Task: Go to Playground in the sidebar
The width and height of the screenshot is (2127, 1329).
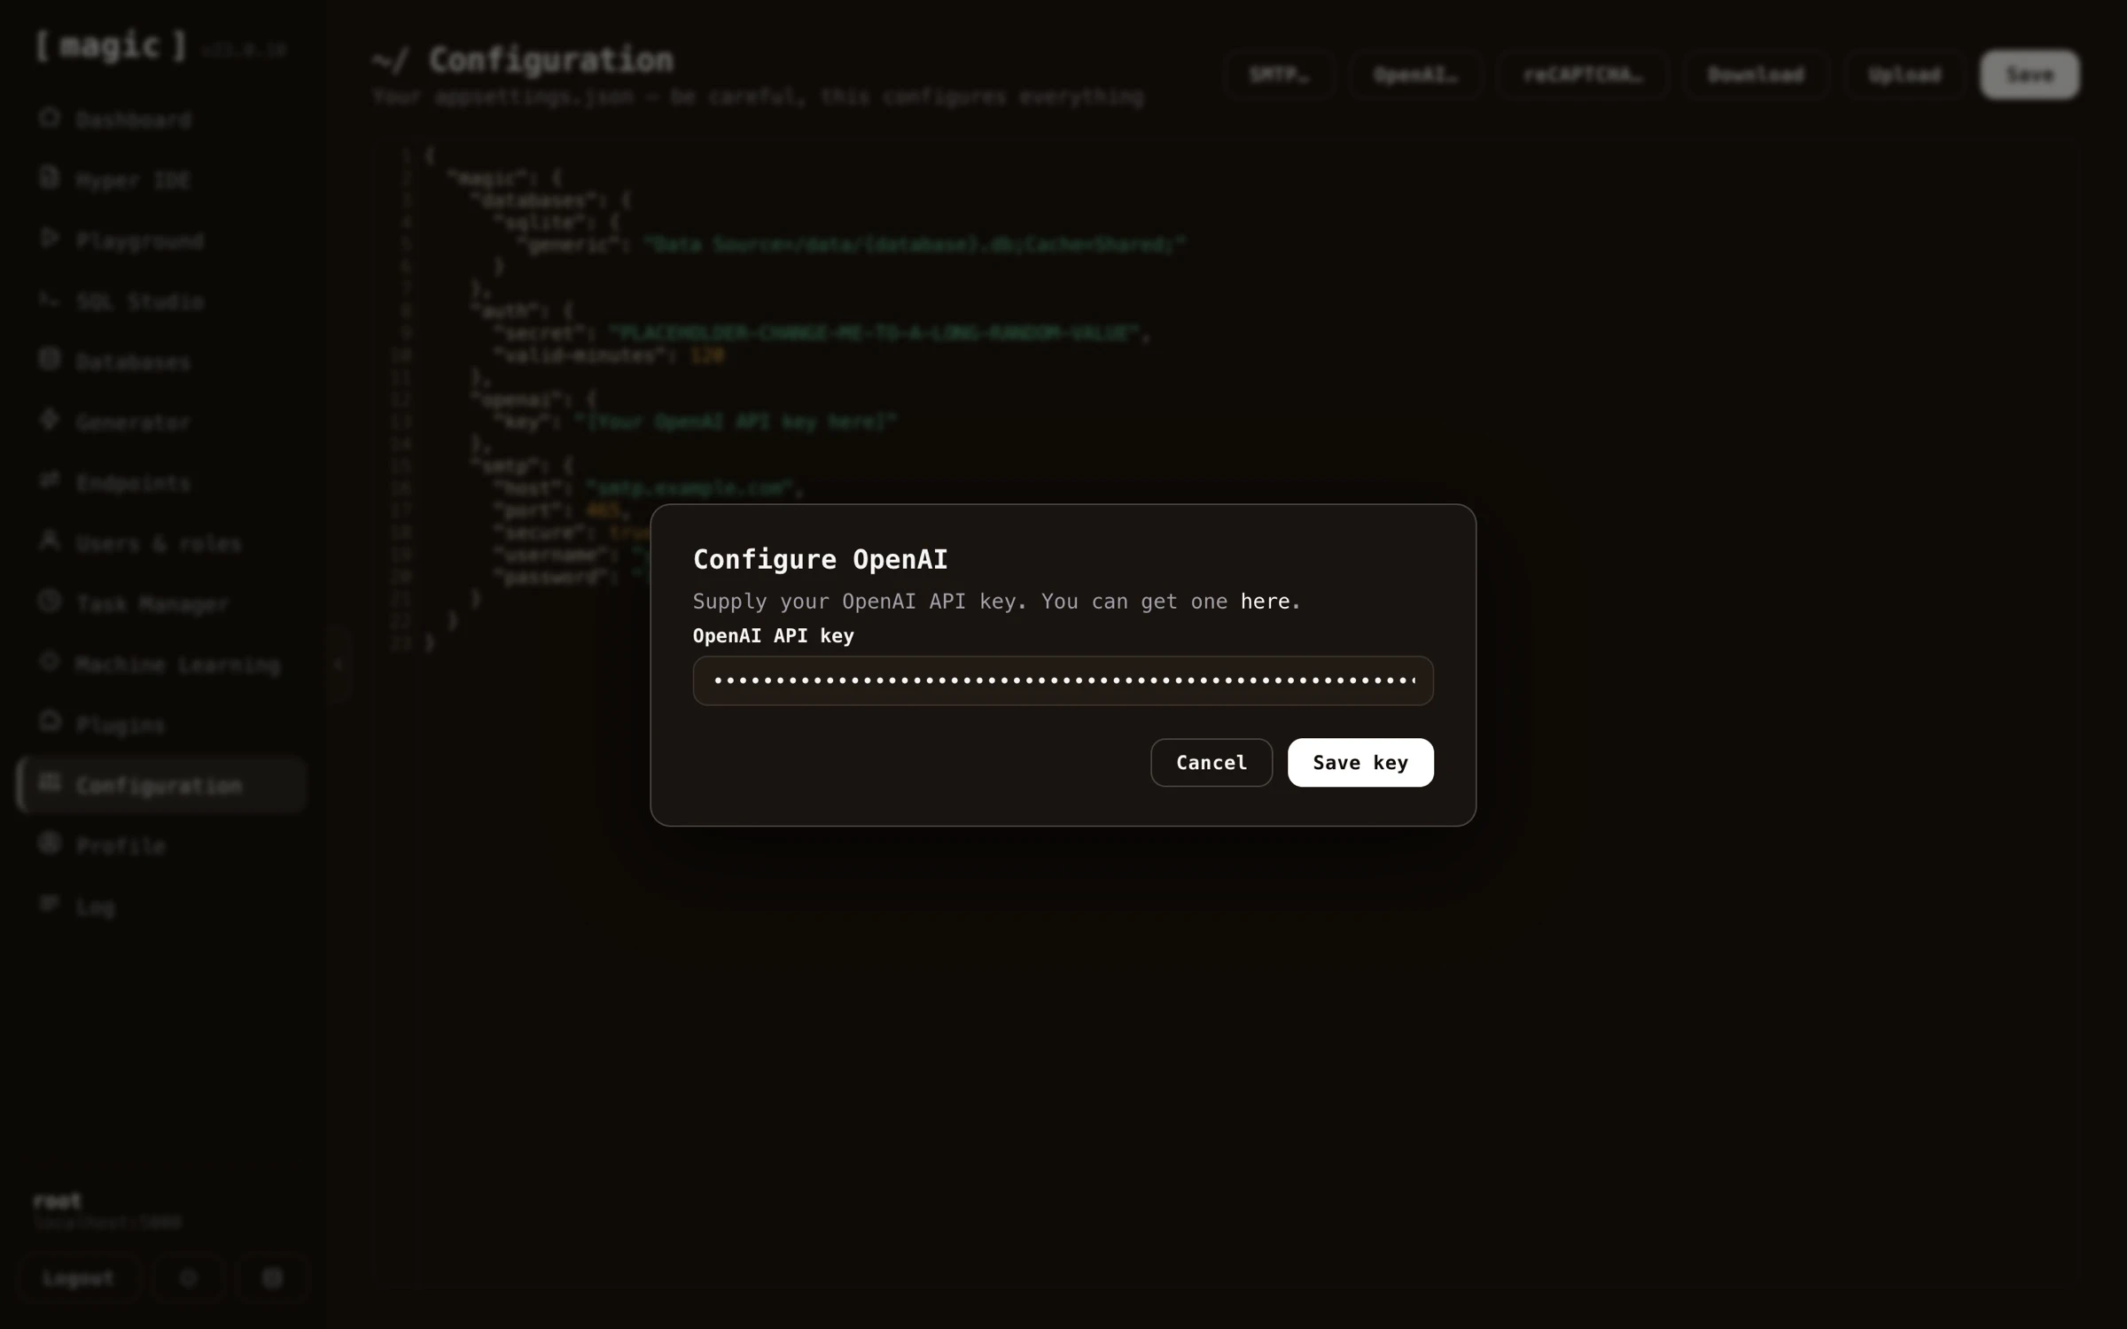Action: 161,240
